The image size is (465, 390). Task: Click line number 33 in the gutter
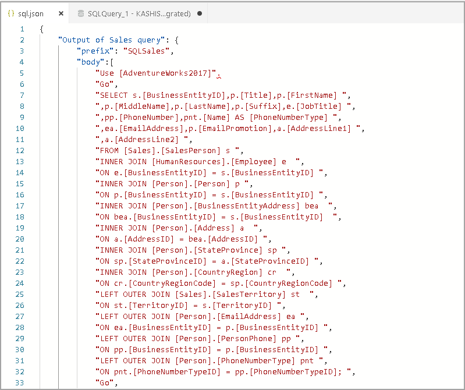click(x=20, y=383)
